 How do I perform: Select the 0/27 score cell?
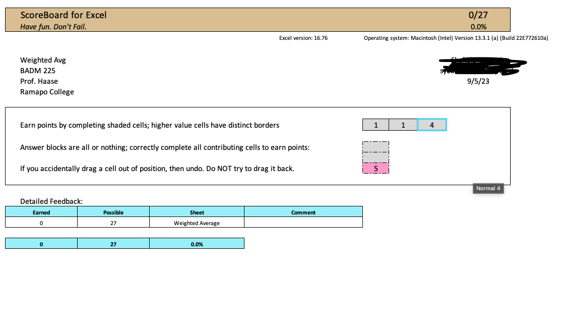pyautogui.click(x=478, y=15)
